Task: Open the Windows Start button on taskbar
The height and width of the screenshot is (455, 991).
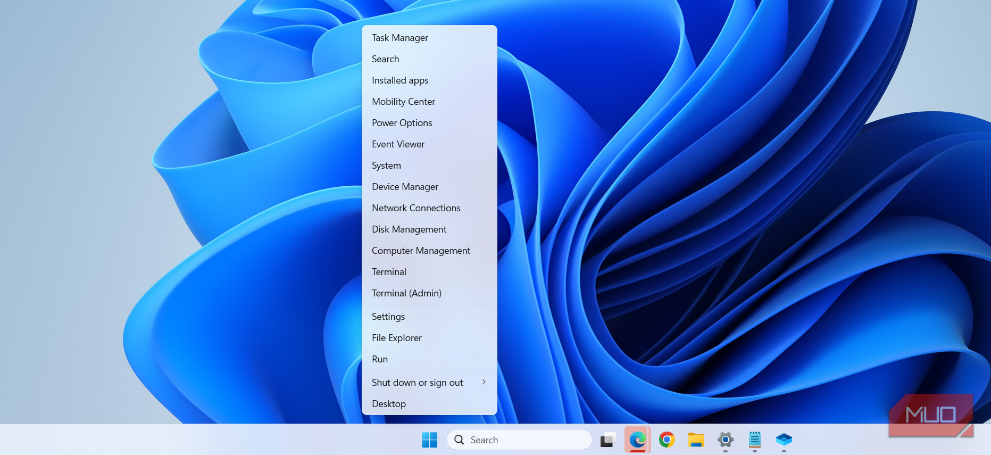Action: tap(429, 440)
